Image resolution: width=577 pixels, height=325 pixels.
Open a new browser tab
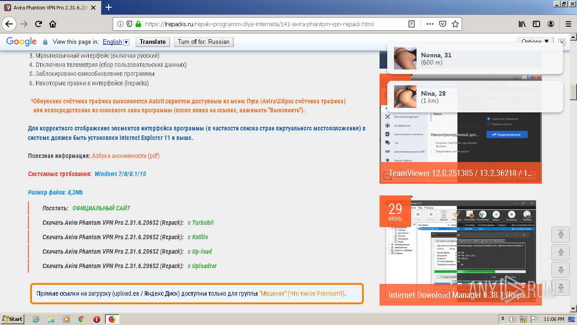109,7
